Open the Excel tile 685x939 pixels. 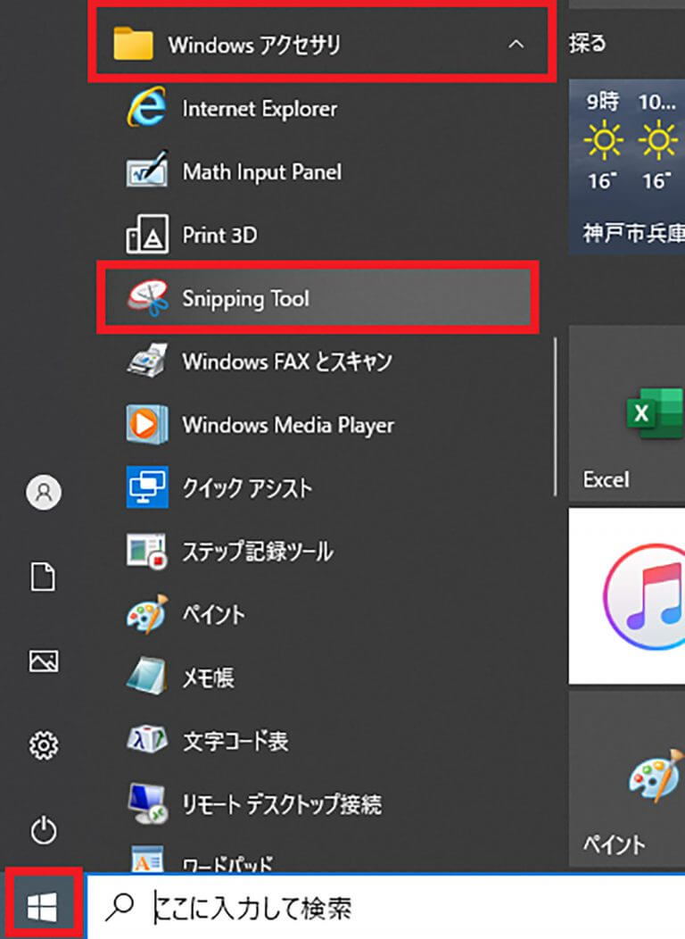[627, 413]
